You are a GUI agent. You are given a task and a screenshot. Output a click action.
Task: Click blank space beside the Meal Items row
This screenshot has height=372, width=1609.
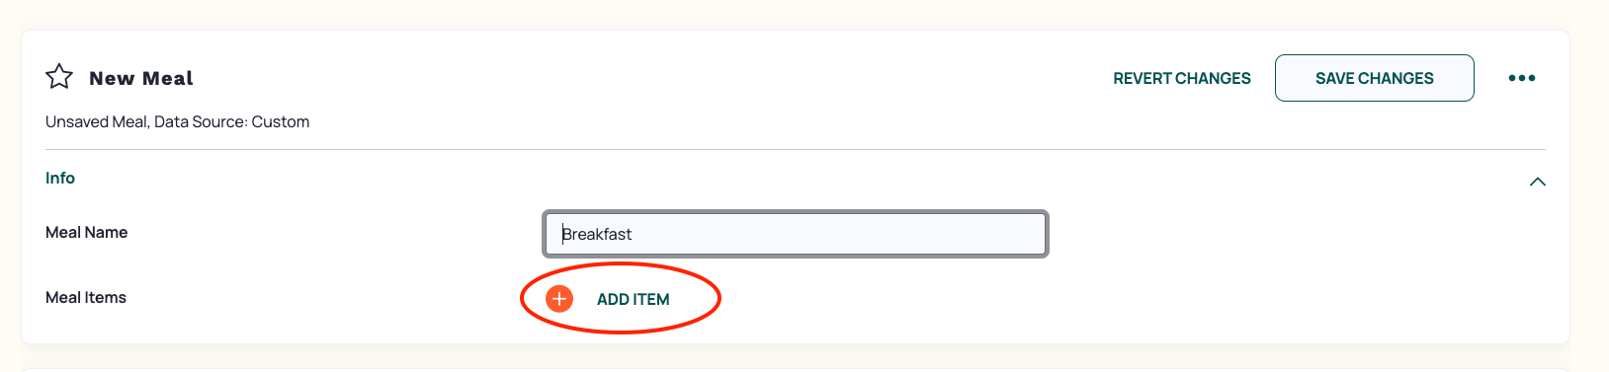coord(1087,298)
